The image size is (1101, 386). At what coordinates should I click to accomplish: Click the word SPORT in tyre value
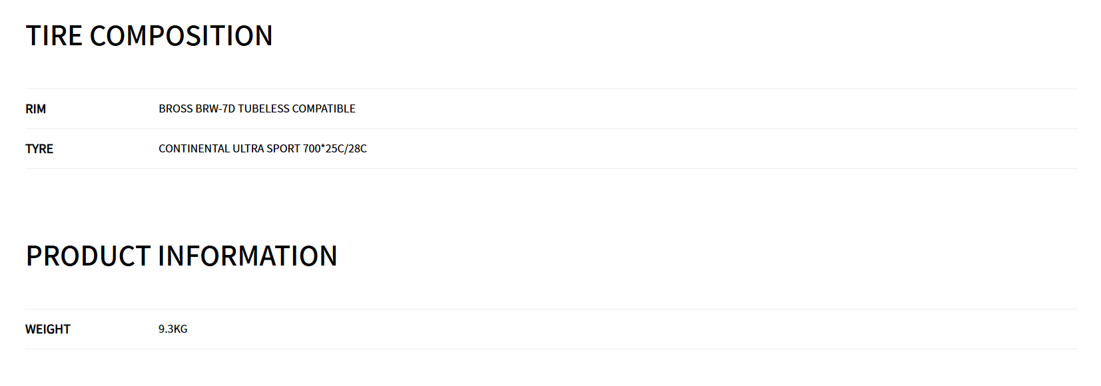coord(283,149)
